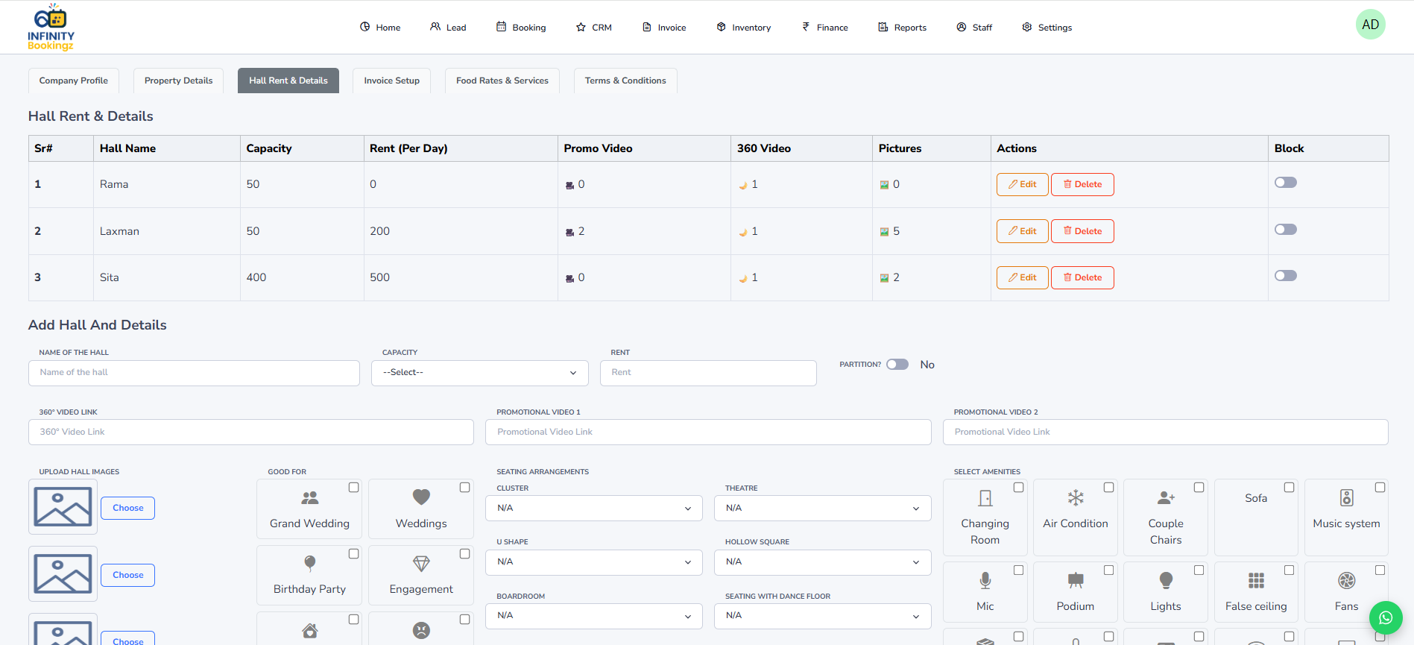Delete the Sita hall row

[x=1082, y=277]
